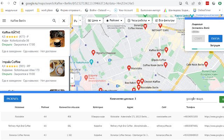Click the Рейтинг column header in table

pos(45,107)
